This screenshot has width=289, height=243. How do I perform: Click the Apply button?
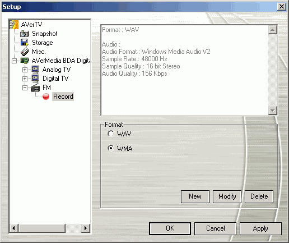point(260,228)
